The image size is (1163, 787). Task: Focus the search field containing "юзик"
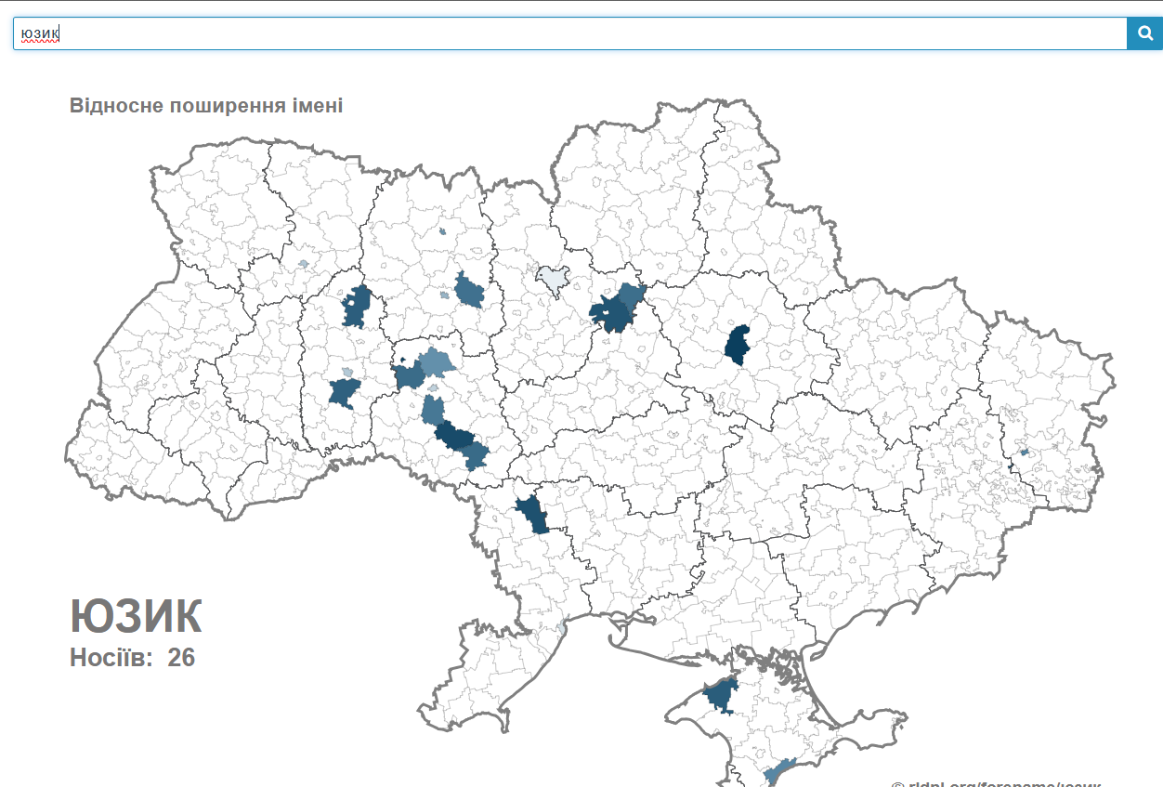pos(557,34)
